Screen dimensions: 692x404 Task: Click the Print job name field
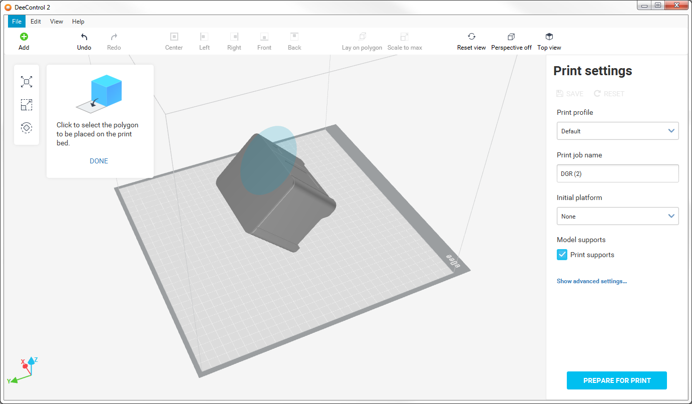tap(617, 173)
